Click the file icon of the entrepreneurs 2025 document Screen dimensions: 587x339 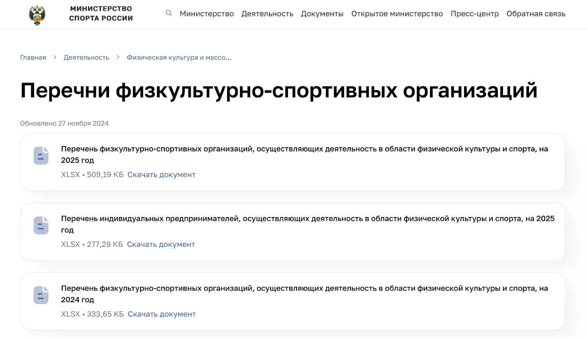(41, 226)
